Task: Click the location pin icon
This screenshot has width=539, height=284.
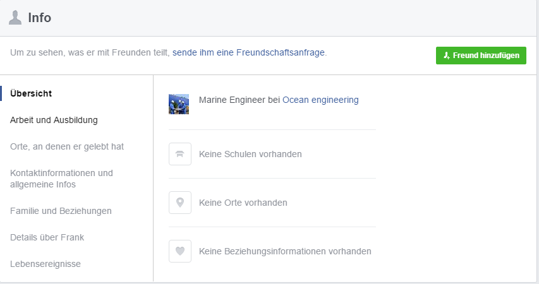Action: click(180, 203)
